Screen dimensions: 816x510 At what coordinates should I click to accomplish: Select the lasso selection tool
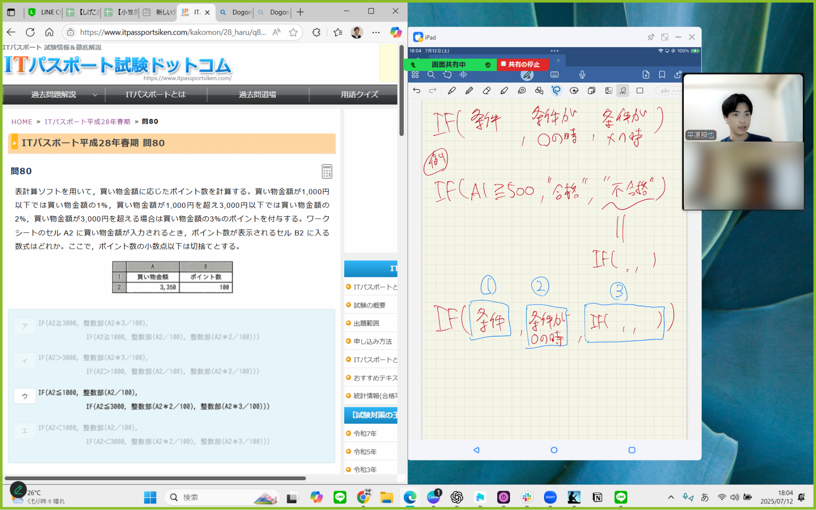click(556, 91)
